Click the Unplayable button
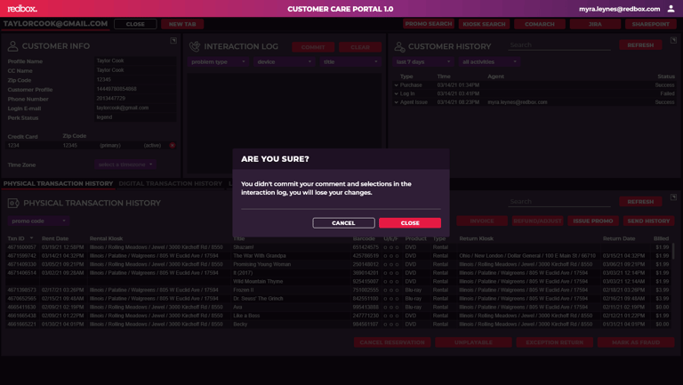The width and height of the screenshot is (683, 385). click(473, 342)
